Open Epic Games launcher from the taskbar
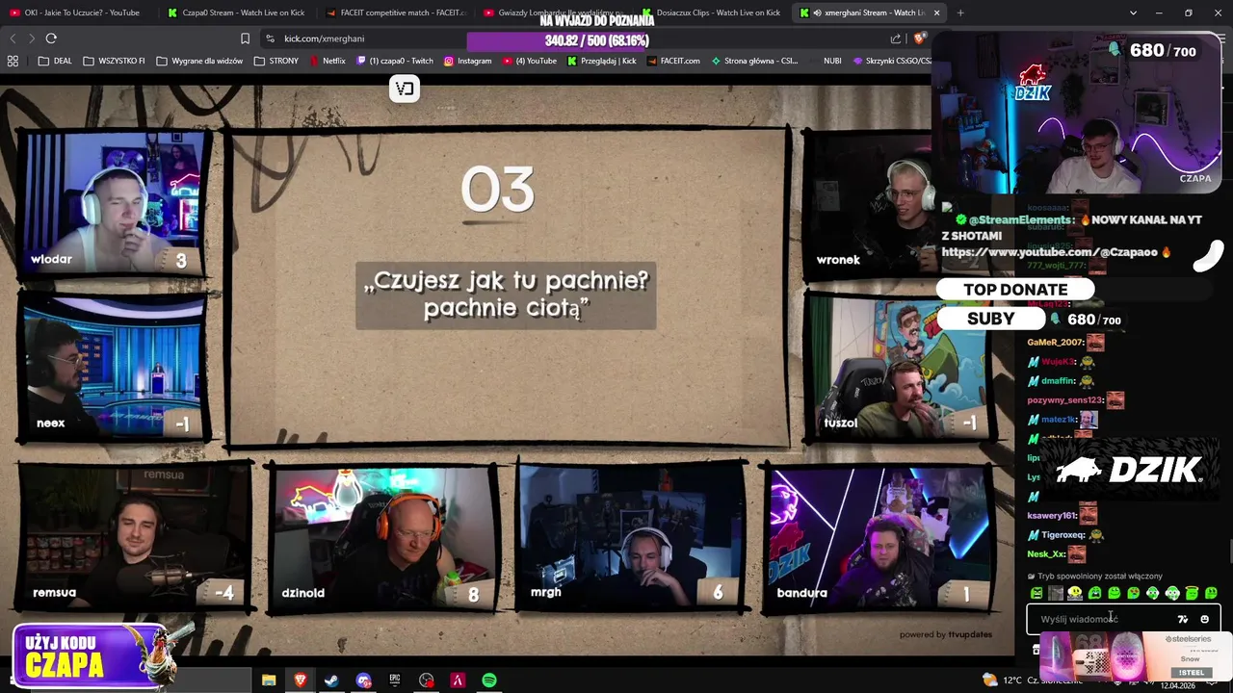The image size is (1233, 693). tap(395, 680)
